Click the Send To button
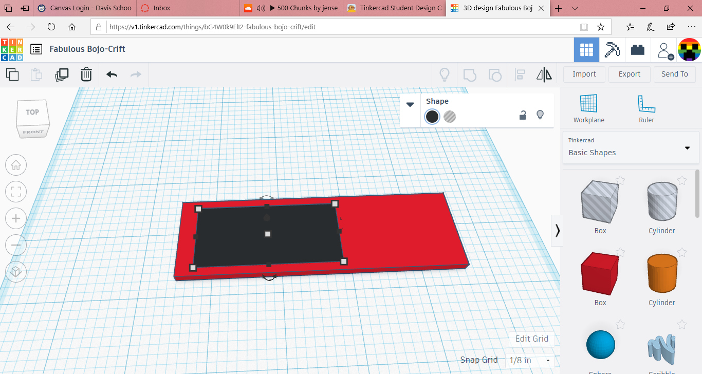702x374 pixels. pyautogui.click(x=675, y=74)
